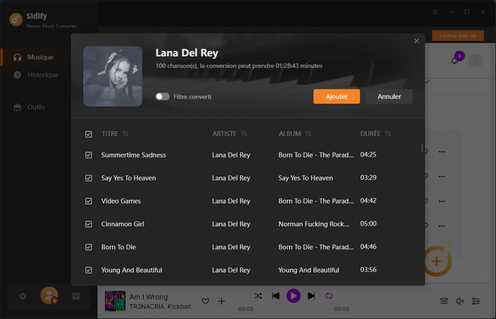Uncheck the Summertime Sadness checkbox

89,155
